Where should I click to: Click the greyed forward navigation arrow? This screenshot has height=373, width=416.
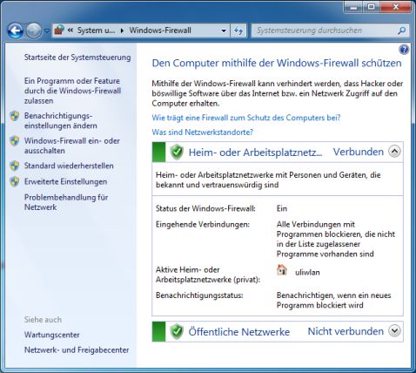coord(34,31)
